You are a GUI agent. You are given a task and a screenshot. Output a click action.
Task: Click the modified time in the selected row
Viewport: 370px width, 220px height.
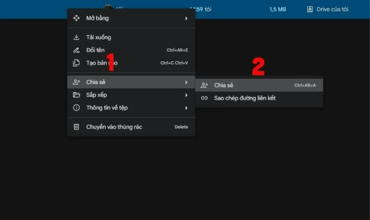[200, 9]
